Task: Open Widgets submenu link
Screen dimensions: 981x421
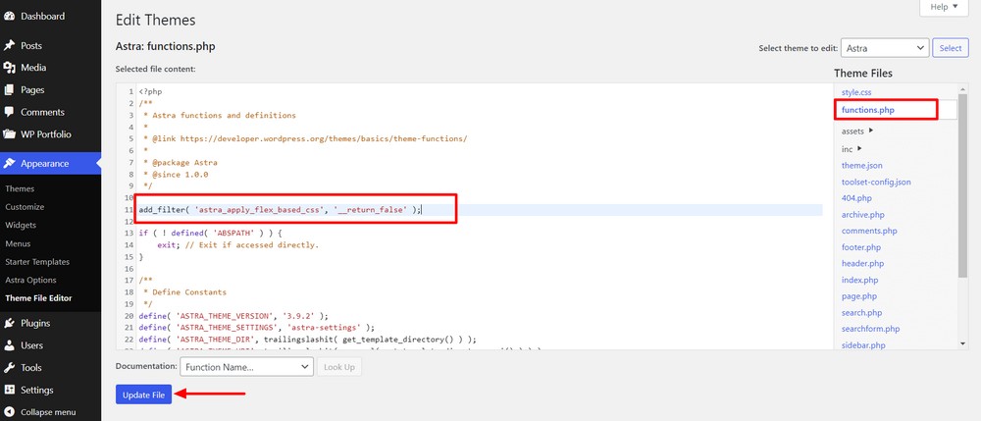Action: pos(21,225)
